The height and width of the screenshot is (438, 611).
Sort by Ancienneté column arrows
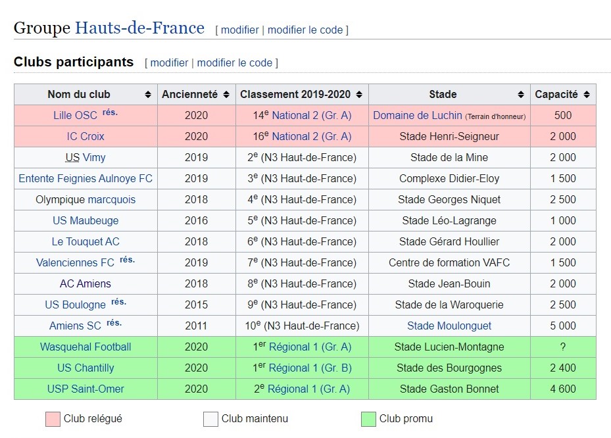(226, 95)
